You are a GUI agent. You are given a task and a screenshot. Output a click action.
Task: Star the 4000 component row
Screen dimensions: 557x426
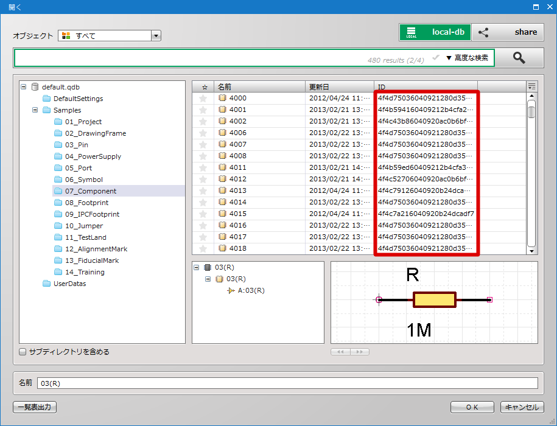tap(203, 99)
